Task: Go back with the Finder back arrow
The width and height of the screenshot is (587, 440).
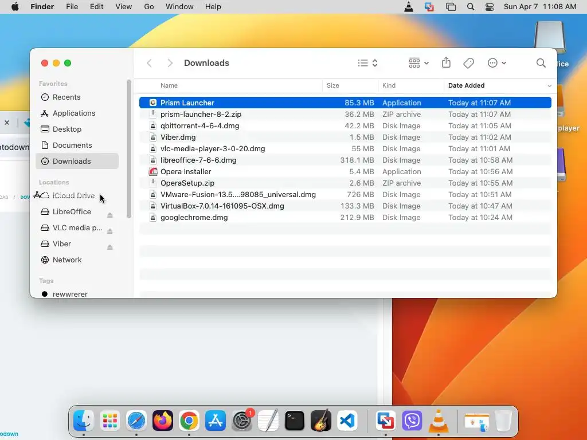Action: click(x=149, y=63)
